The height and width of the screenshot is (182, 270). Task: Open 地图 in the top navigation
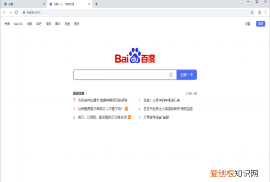29,24
